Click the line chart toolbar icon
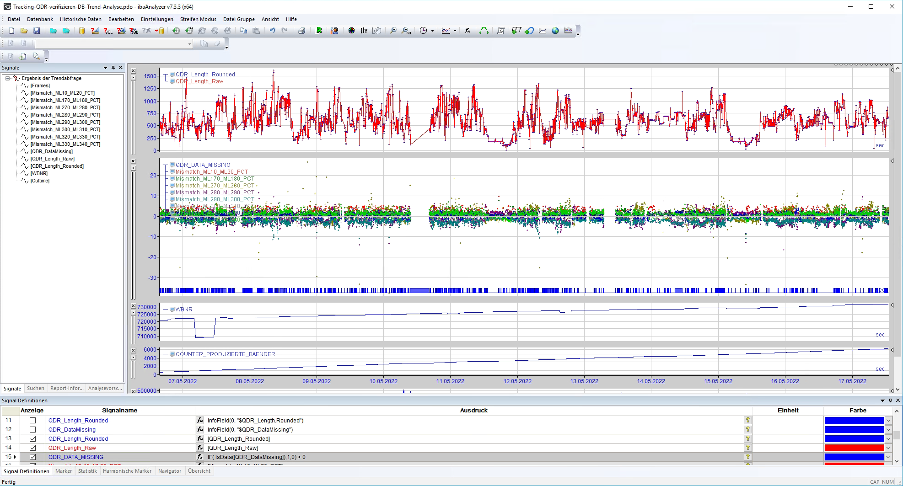 543,31
